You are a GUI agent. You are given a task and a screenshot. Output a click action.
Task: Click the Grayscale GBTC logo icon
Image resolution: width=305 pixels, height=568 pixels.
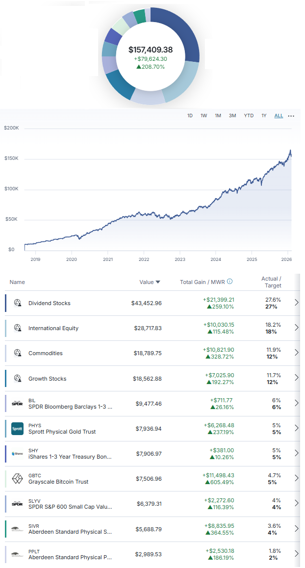17,479
